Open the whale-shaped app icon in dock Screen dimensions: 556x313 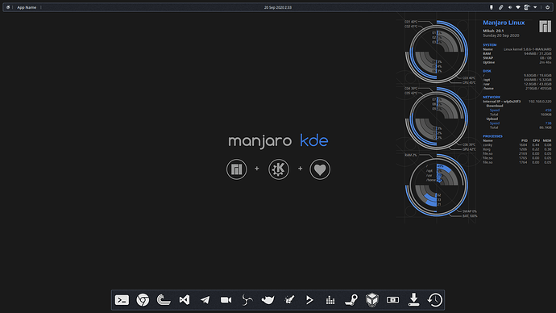[268, 300]
